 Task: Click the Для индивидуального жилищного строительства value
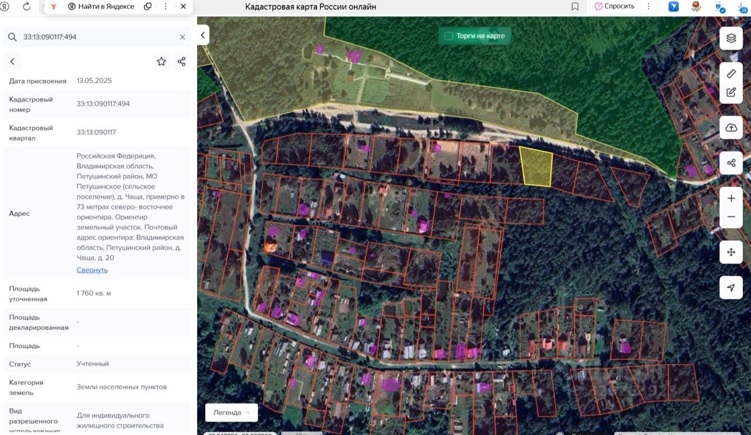(x=120, y=420)
